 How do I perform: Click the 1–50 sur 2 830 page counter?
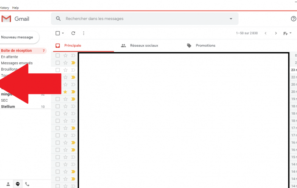click(247, 33)
